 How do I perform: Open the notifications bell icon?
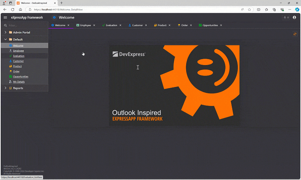click(286, 17)
